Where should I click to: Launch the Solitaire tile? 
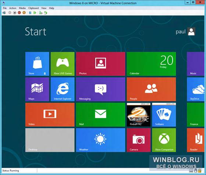pos(164,115)
